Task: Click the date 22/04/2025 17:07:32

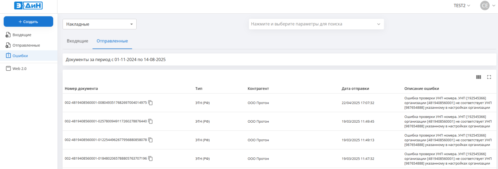Action: click(358, 103)
